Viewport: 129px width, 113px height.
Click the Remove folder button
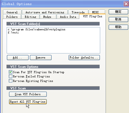[x=41, y=58]
